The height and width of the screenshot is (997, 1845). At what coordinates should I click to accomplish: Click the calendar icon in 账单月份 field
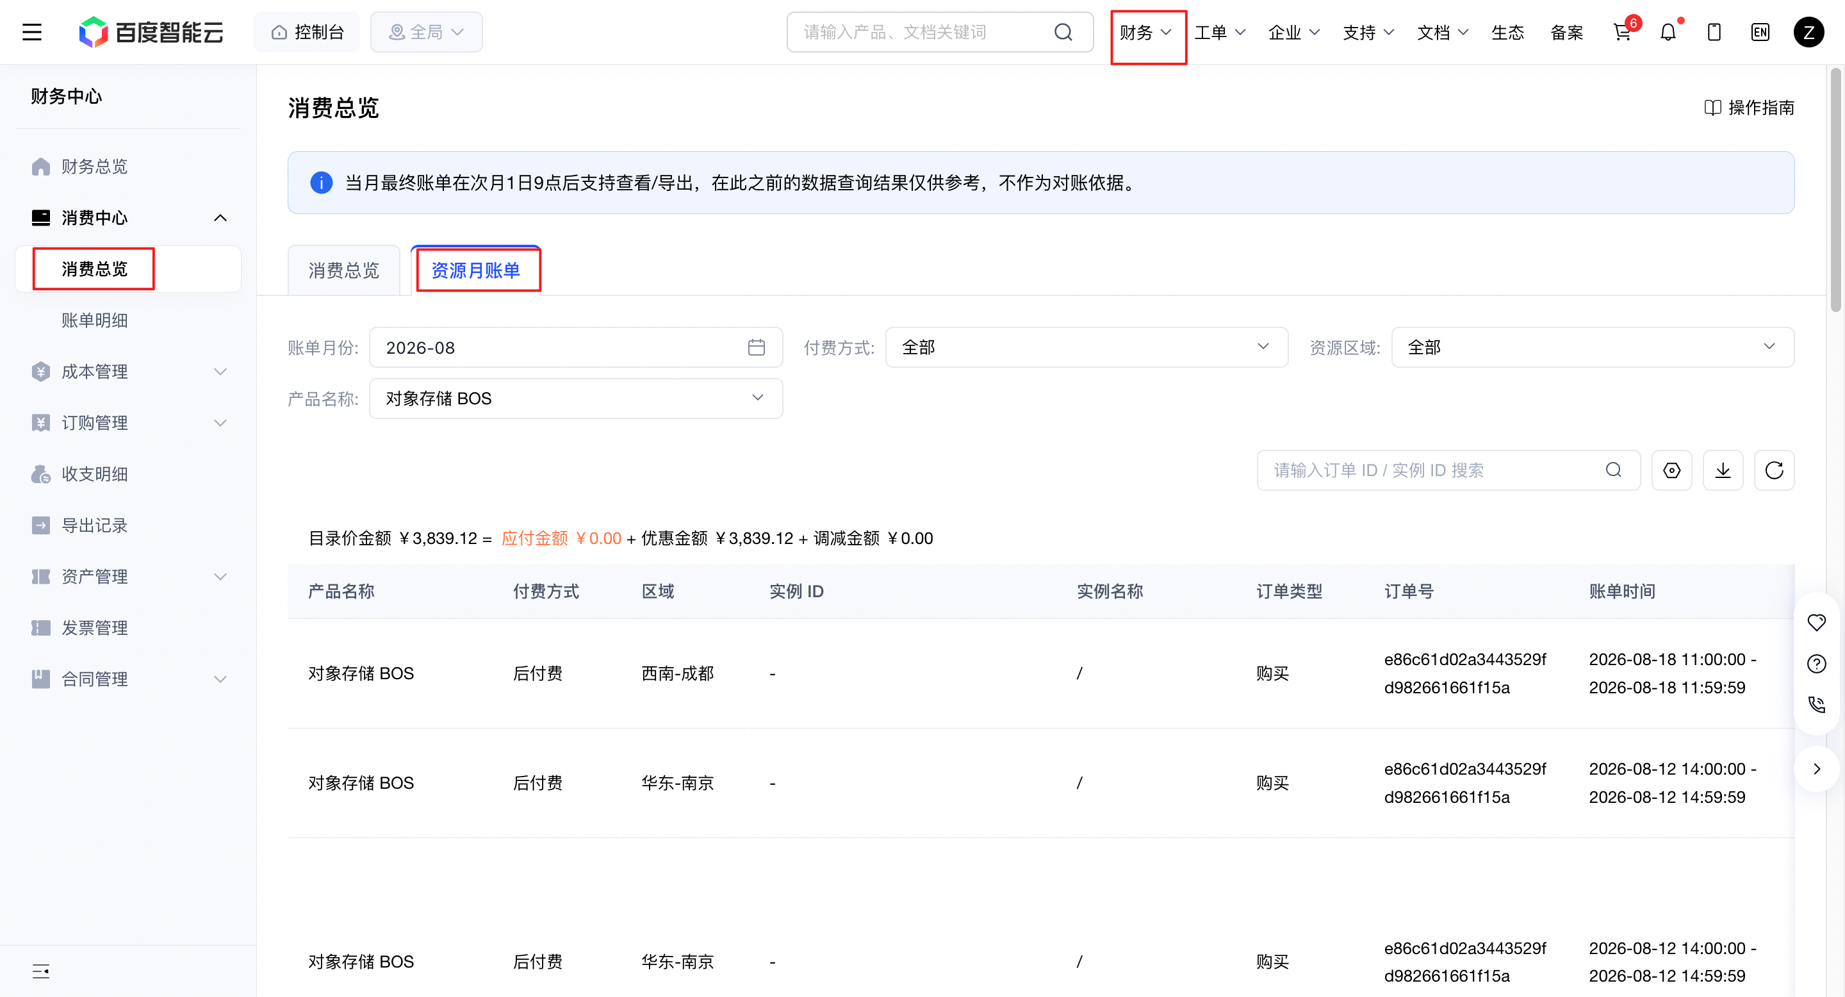coord(757,347)
